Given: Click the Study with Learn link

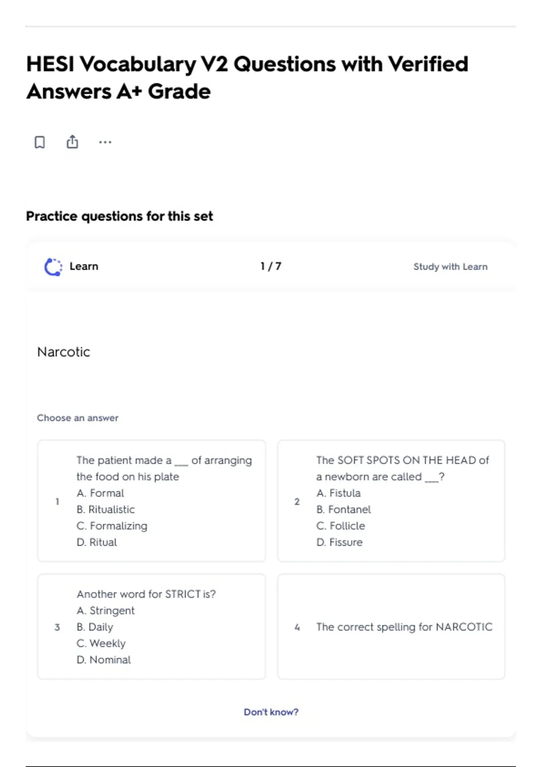Looking at the screenshot, I should coord(450,267).
